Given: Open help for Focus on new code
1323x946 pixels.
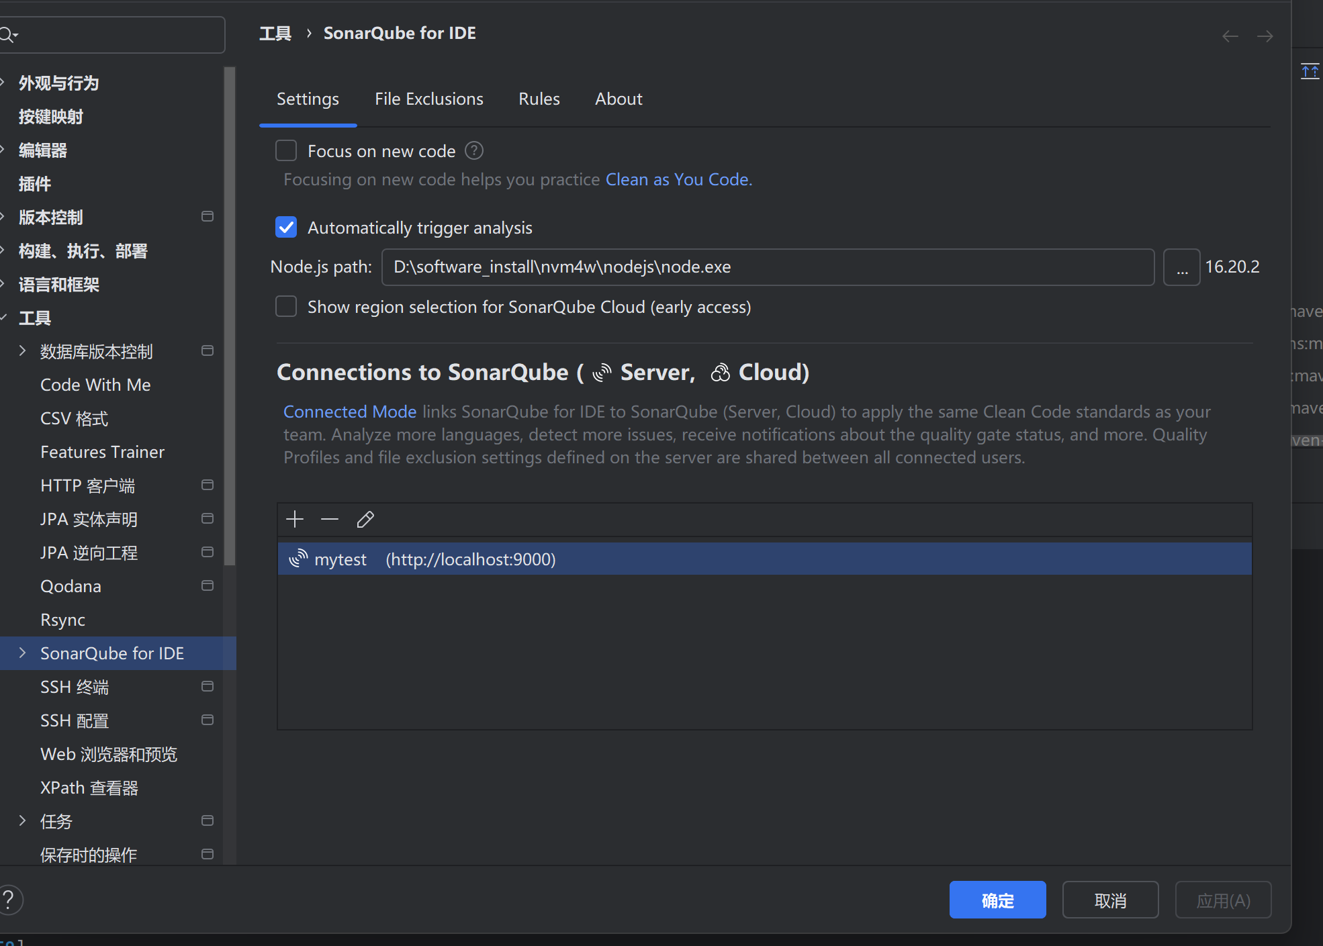Looking at the screenshot, I should [473, 150].
